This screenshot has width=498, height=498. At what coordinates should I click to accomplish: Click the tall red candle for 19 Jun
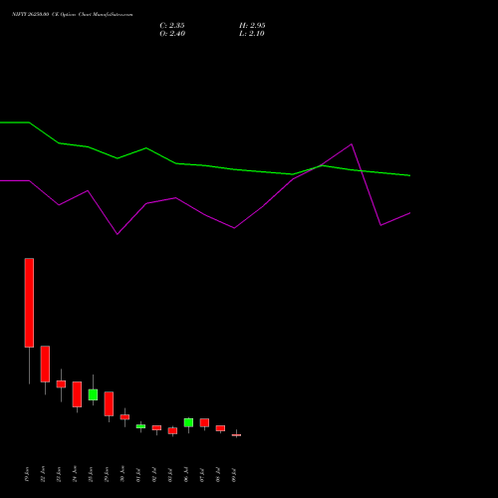(29, 303)
